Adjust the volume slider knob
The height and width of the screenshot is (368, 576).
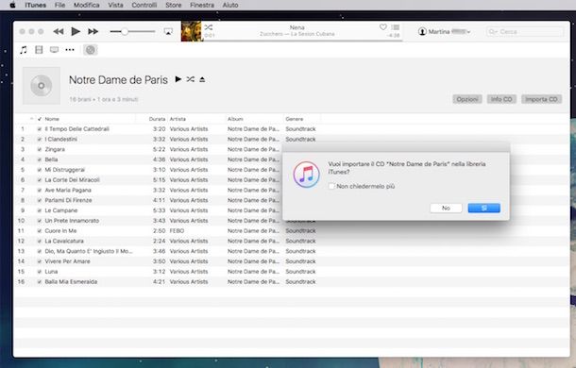(125, 31)
